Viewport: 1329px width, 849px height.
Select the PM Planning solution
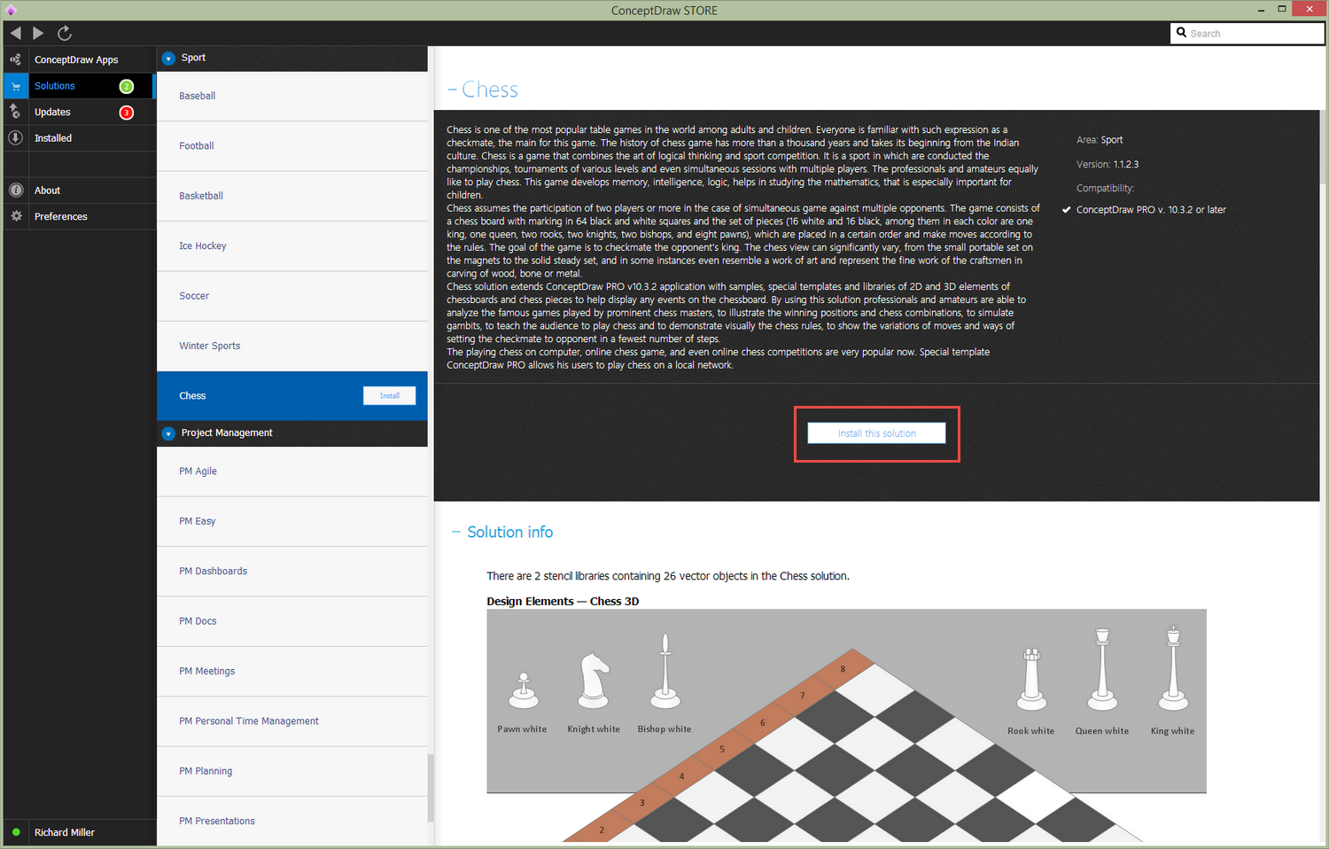click(x=292, y=772)
